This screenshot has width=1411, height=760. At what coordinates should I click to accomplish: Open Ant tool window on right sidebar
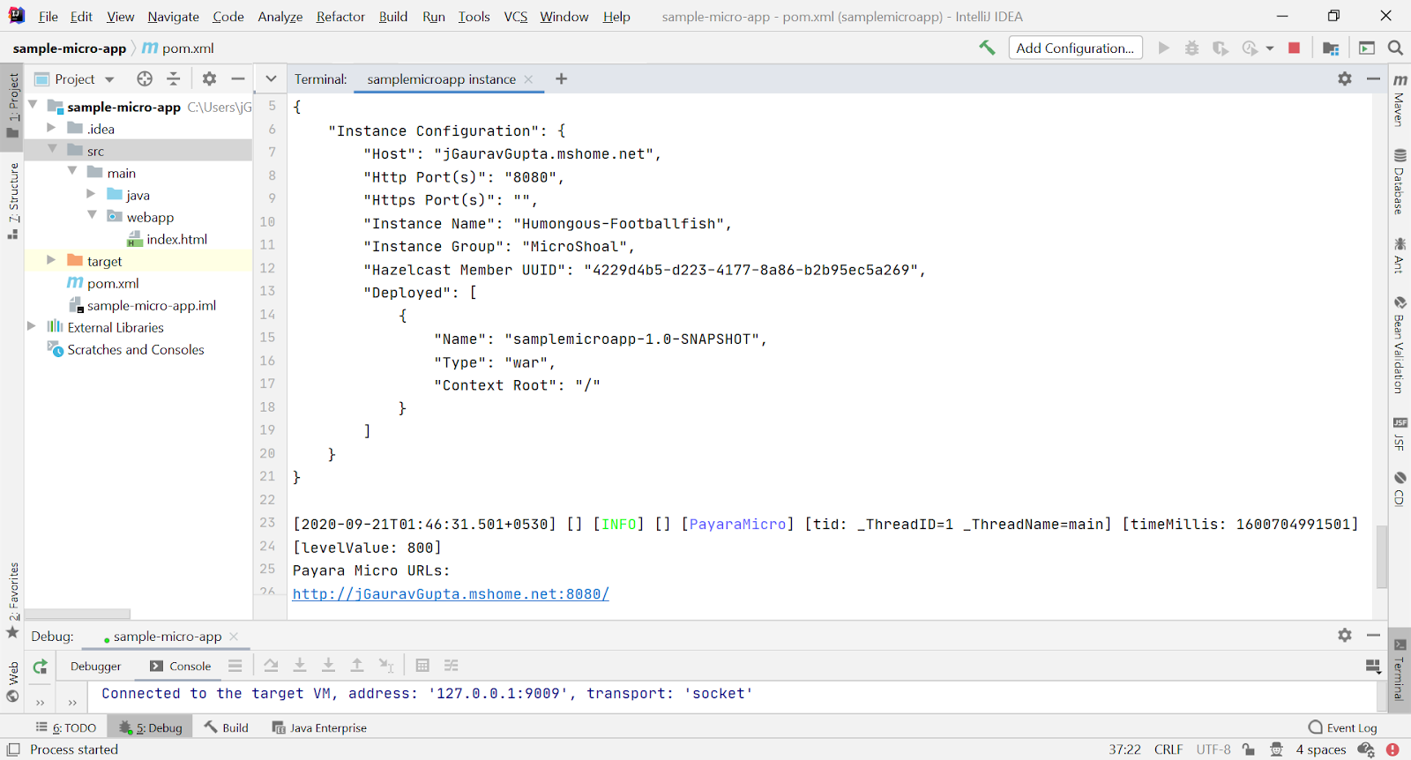[x=1400, y=255]
